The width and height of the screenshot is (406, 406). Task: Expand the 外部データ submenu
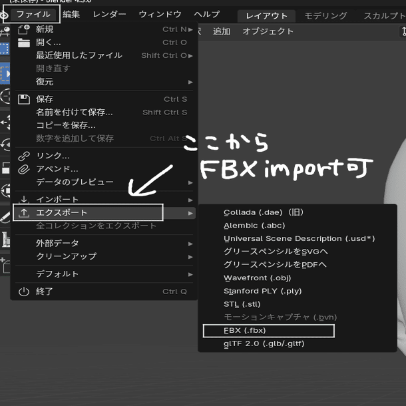click(x=104, y=244)
